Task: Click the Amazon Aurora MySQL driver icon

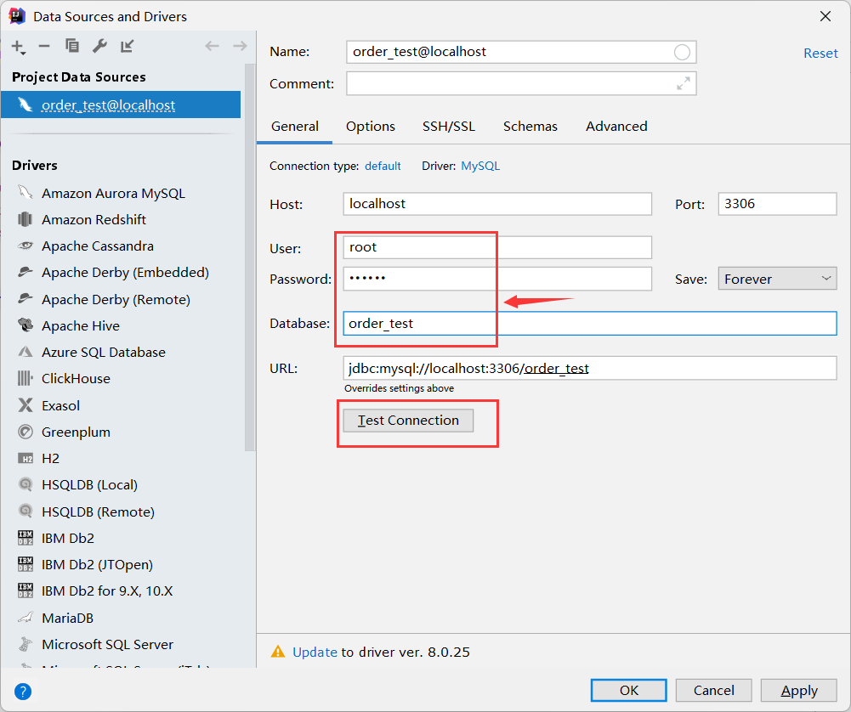Action: coord(25,193)
